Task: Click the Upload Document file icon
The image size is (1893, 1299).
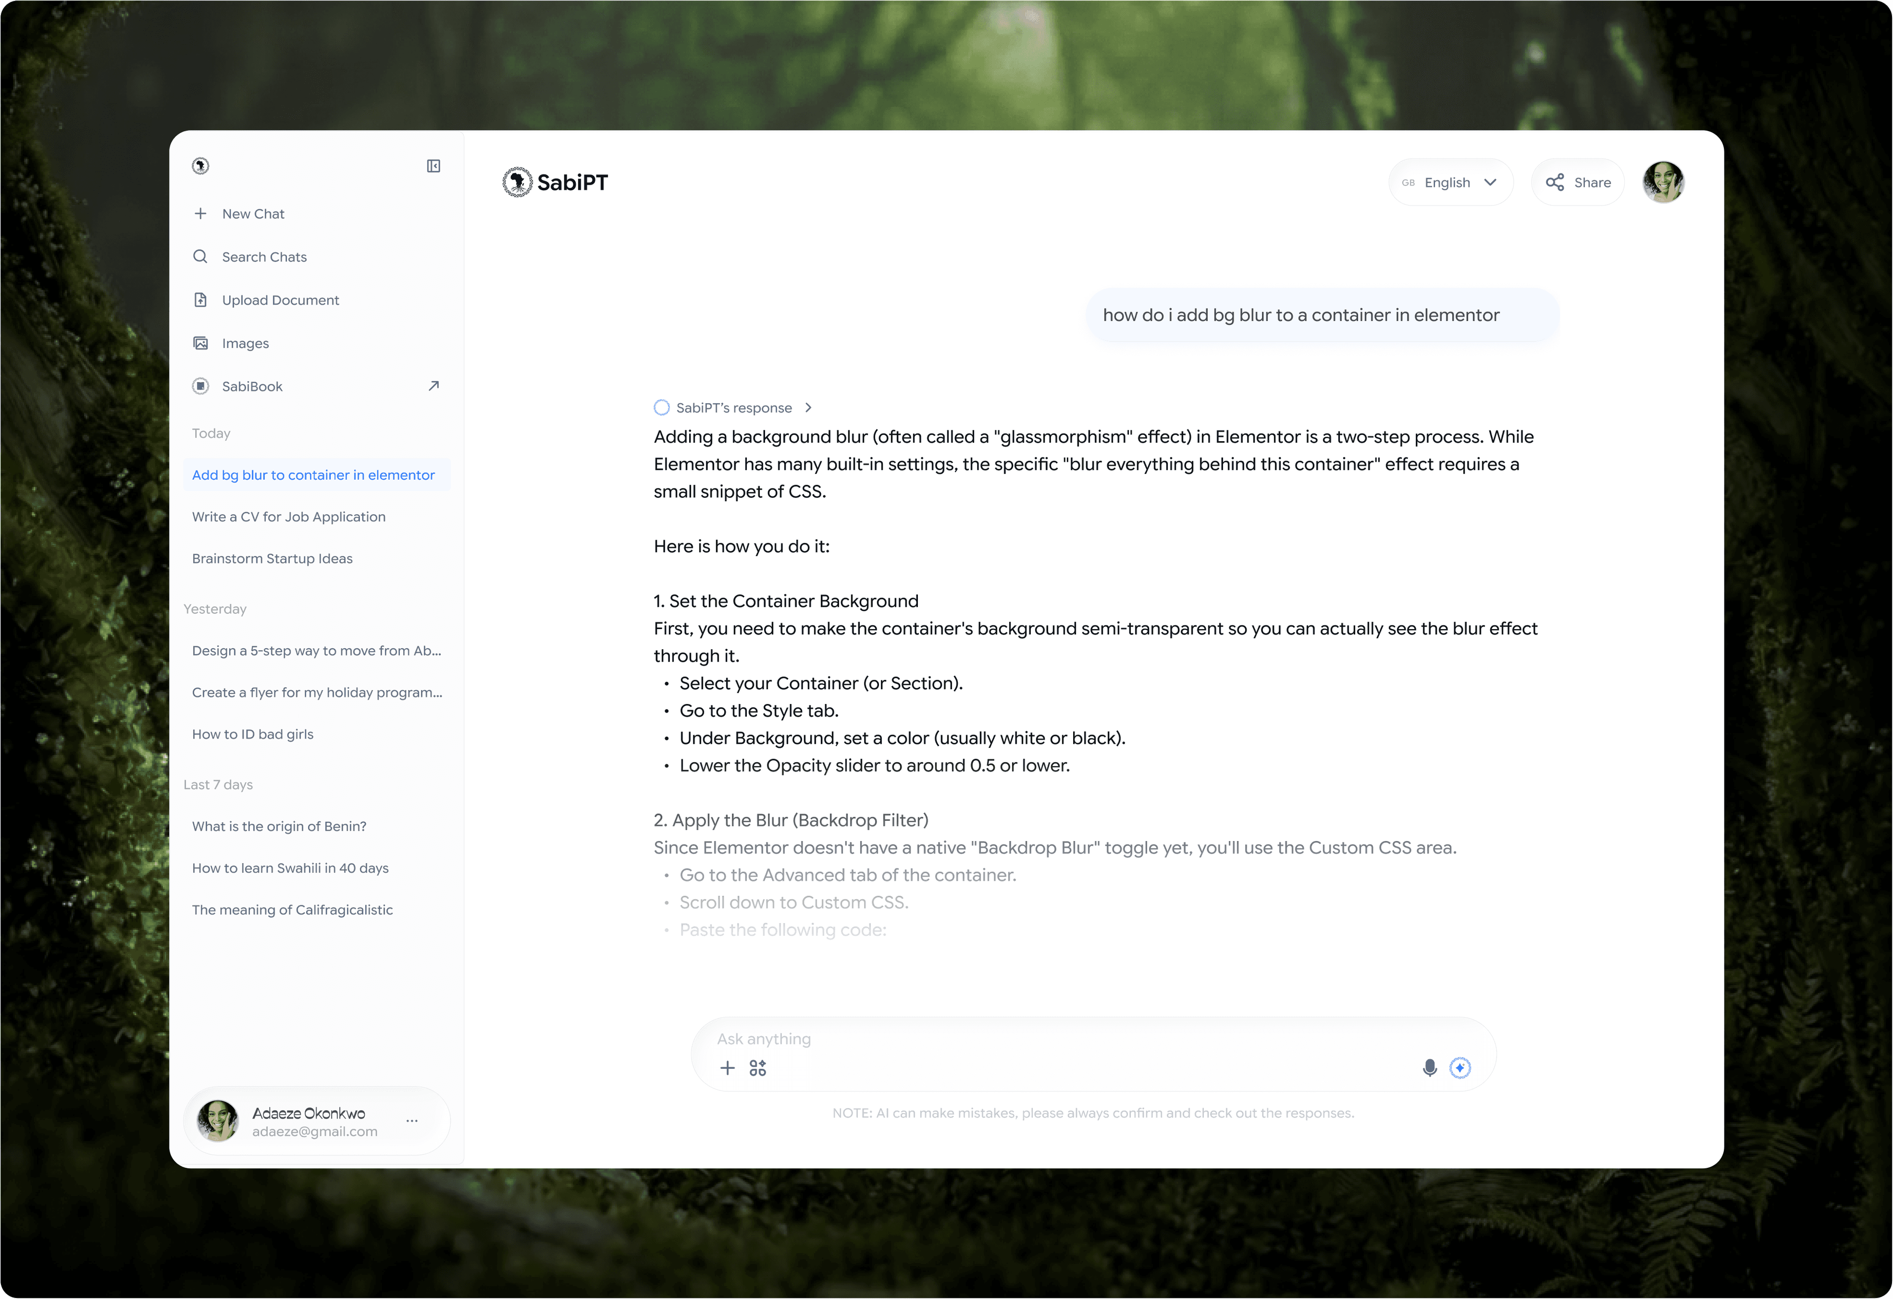Action: point(200,300)
